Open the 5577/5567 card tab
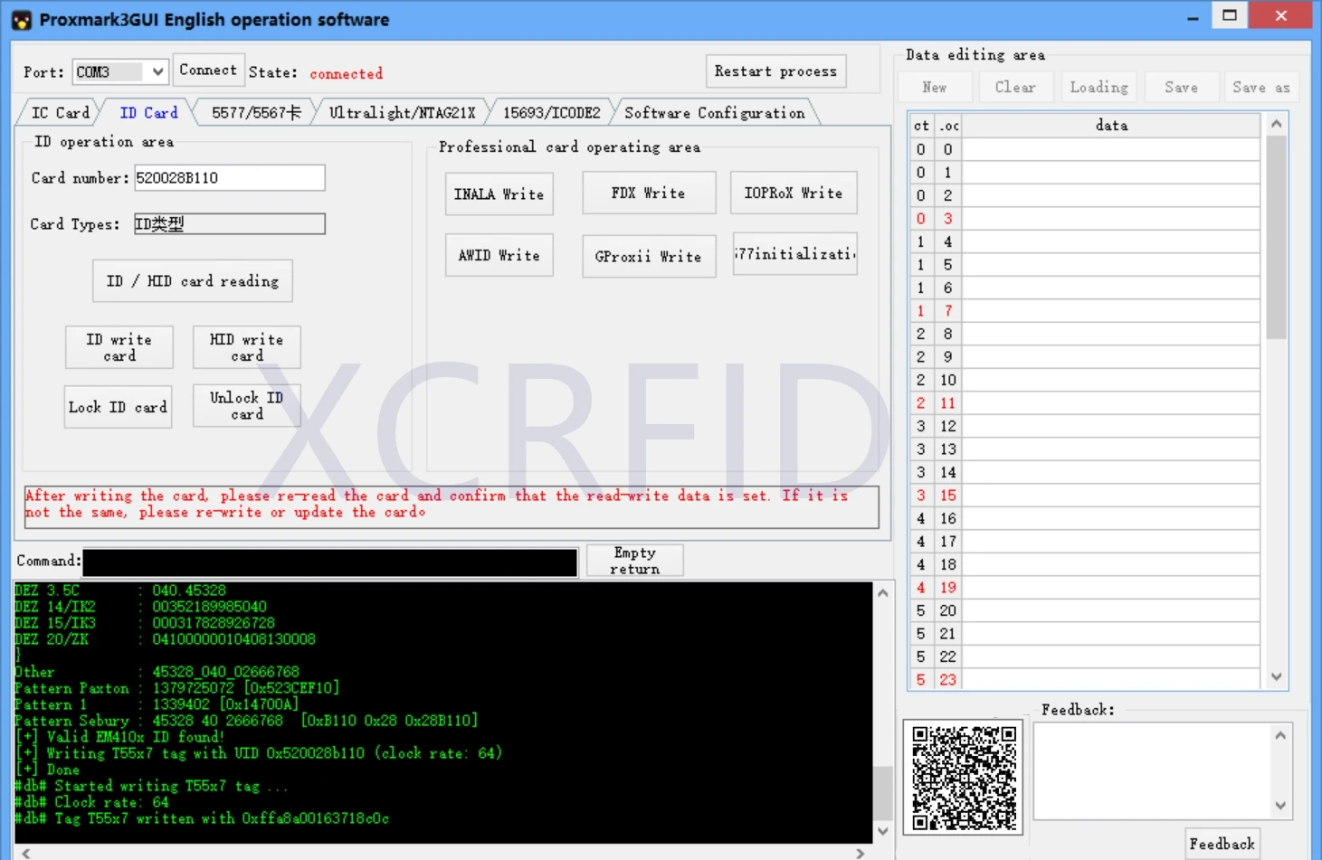 tap(256, 113)
